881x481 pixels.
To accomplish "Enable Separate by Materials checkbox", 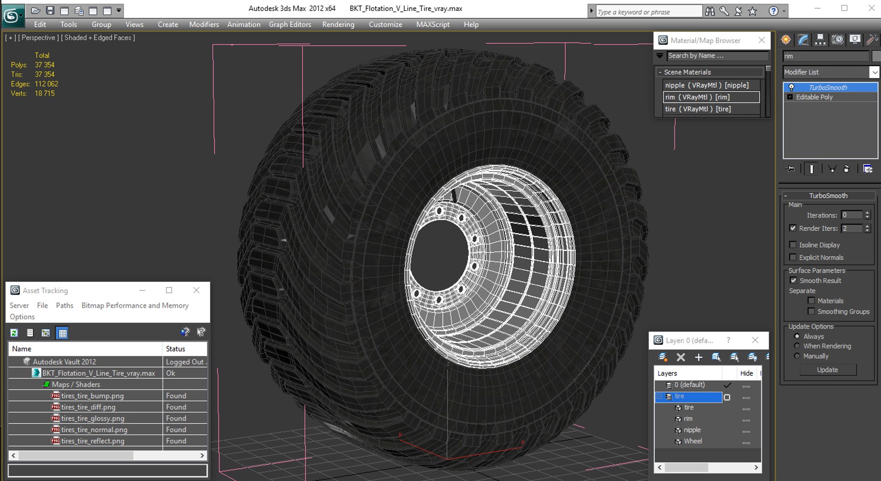I will (811, 301).
